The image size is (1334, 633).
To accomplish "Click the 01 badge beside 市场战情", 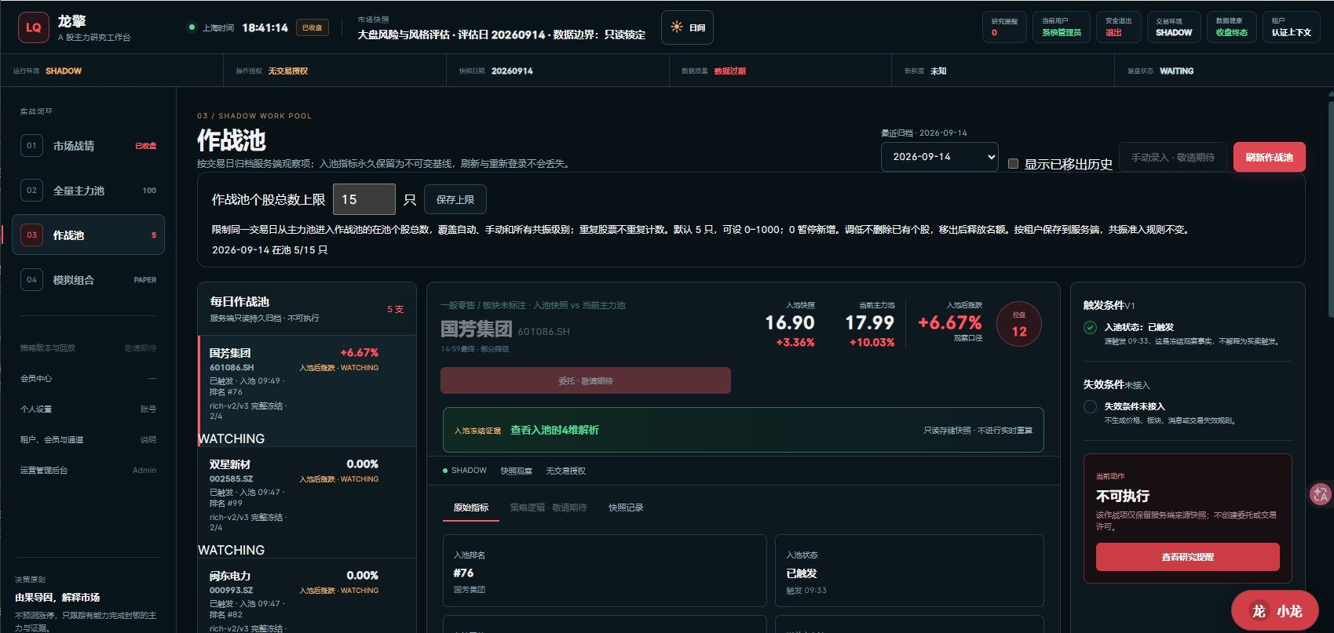I will coord(31,146).
